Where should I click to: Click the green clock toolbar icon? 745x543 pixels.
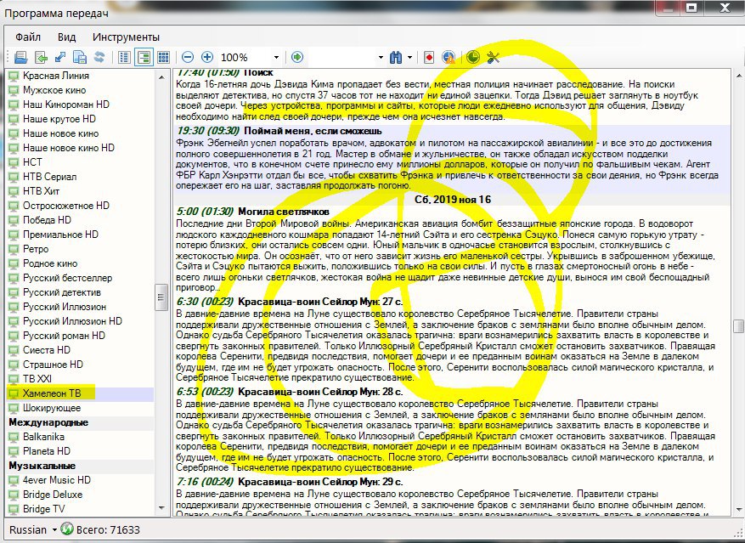(473, 57)
